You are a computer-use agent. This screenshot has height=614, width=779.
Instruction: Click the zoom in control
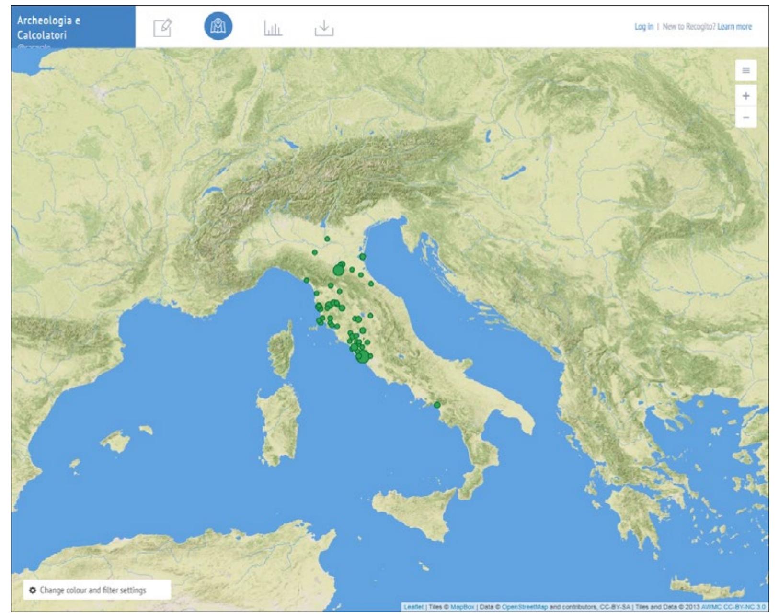click(746, 96)
